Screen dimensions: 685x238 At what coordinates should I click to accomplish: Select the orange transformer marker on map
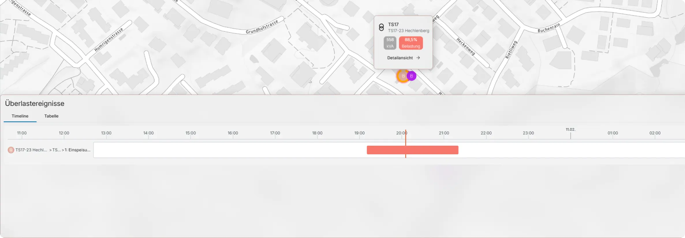pos(403,76)
